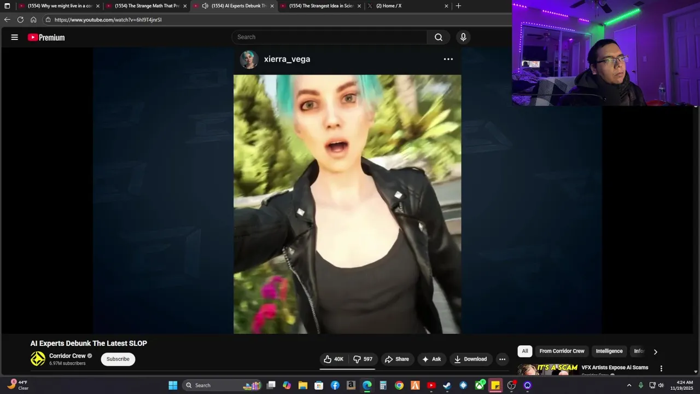Show hidden system tray icons
Screen dimensions: 700x394
tap(629, 385)
